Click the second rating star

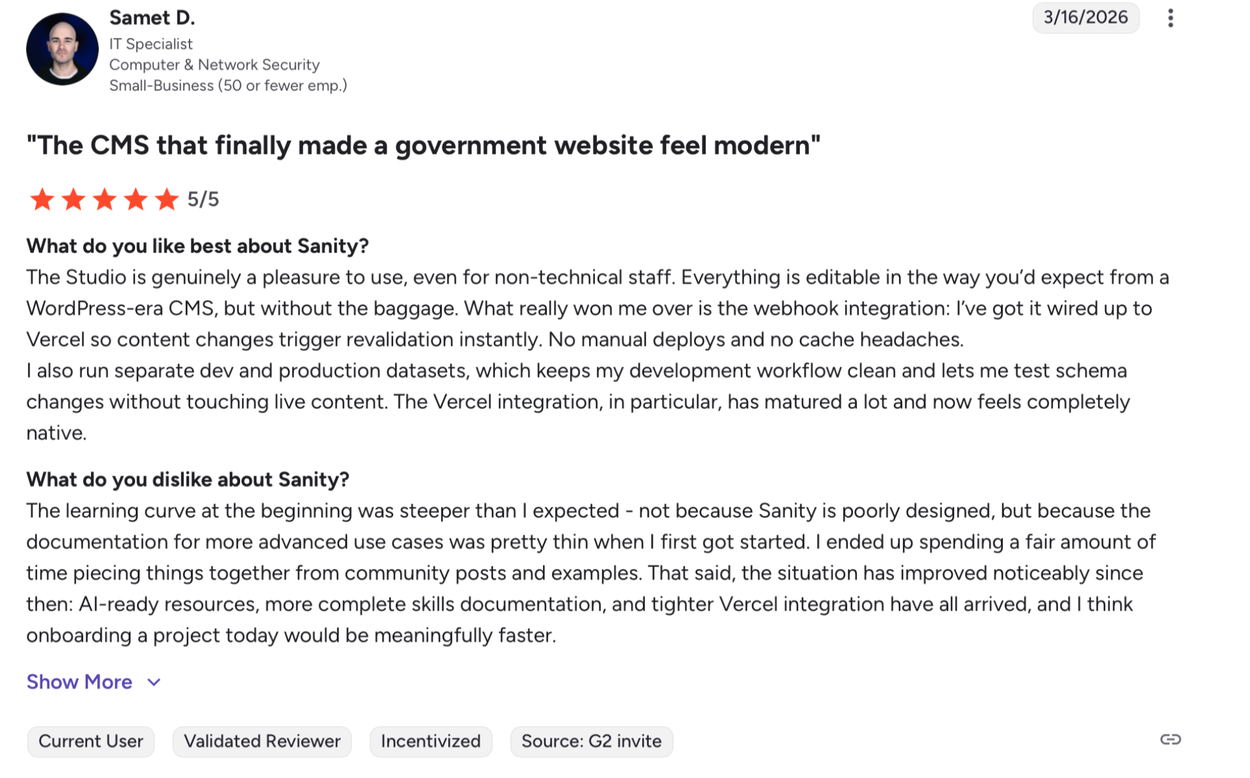[x=74, y=199]
